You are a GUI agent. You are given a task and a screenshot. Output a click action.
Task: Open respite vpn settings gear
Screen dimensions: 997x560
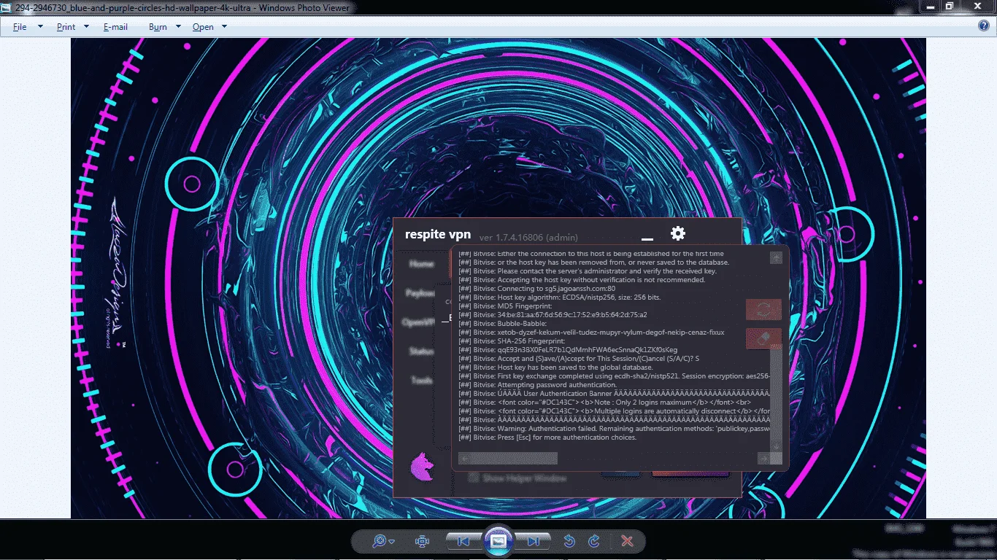678,233
